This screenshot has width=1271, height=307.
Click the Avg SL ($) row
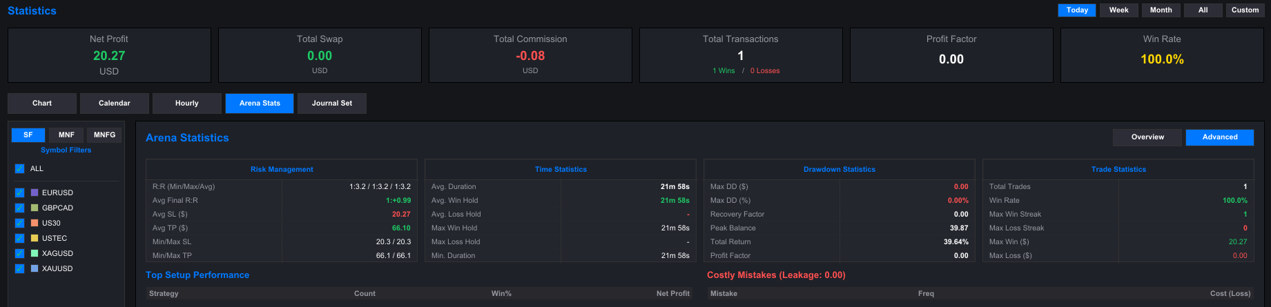[282, 215]
